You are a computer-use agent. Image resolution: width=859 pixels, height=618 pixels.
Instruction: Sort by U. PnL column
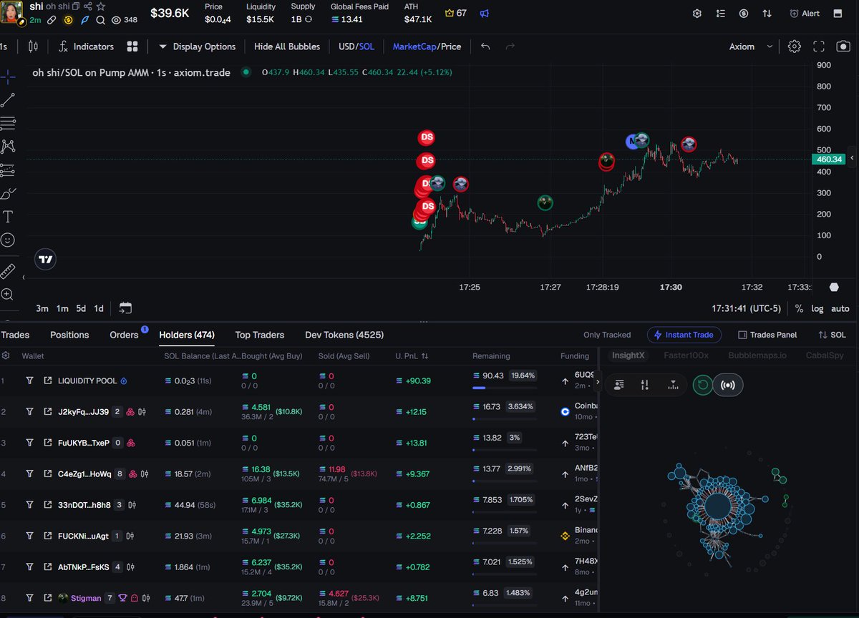[412, 355]
